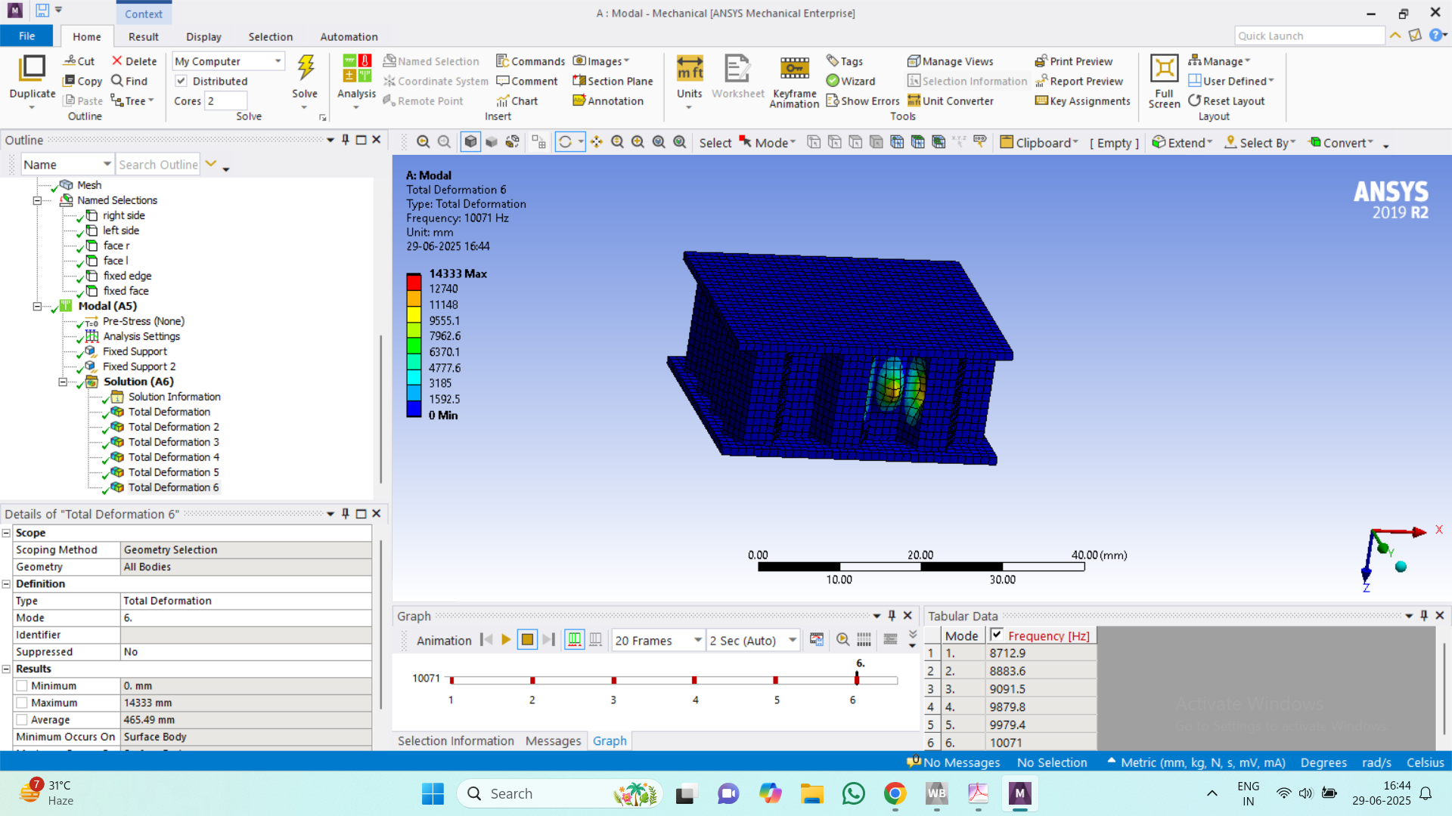Toggle the Minimum result checkbox
Image resolution: width=1452 pixels, height=816 pixels.
coord(22,686)
